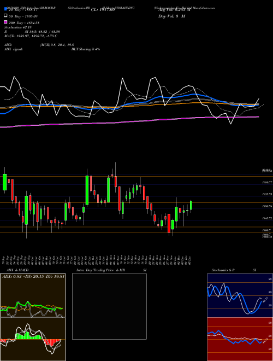The height and width of the screenshot is (361, 273).
Task: Click the empty intraday trading chart box
Action: (x=109, y=306)
